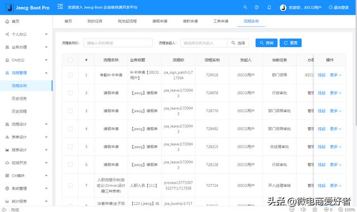Click the page vertical scrollbar
This screenshot has height=212, width=357.
[356, 71]
